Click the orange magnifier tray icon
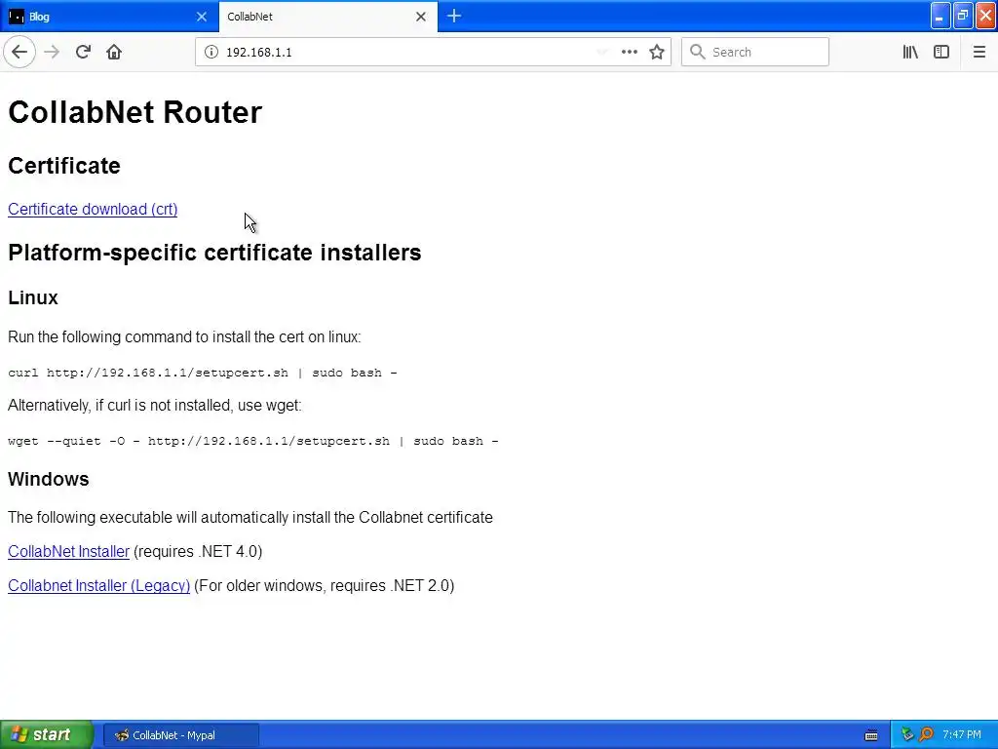This screenshot has height=749, width=998. point(926,734)
